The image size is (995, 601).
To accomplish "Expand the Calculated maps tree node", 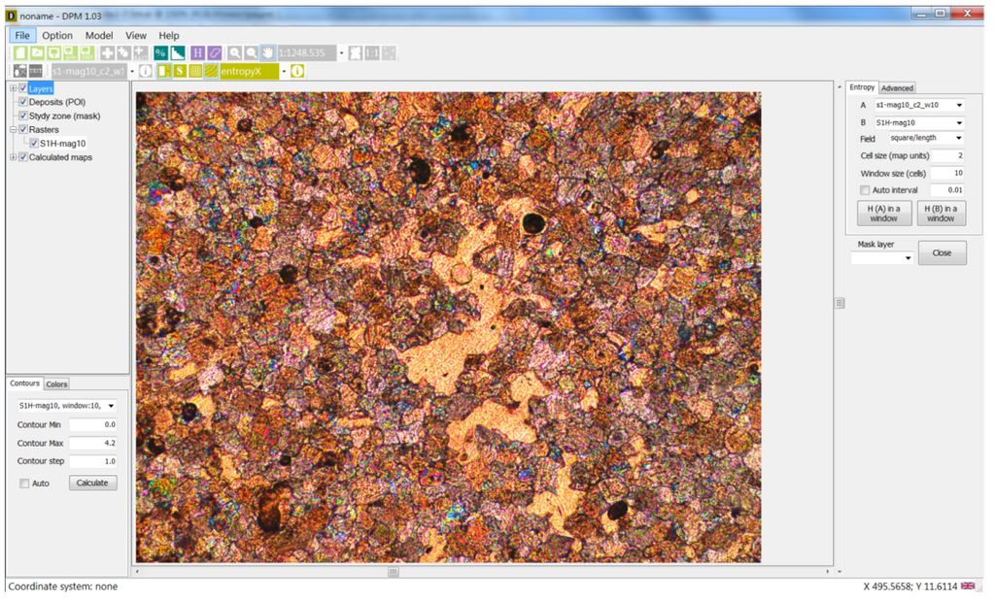I will click(15, 156).
